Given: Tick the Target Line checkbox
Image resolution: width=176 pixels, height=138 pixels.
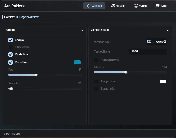Looking at the screenshot, I should 96,82.
